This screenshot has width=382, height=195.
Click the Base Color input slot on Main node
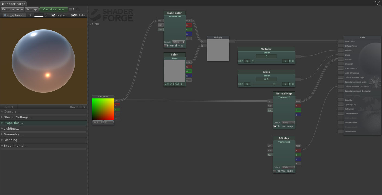point(340,41)
